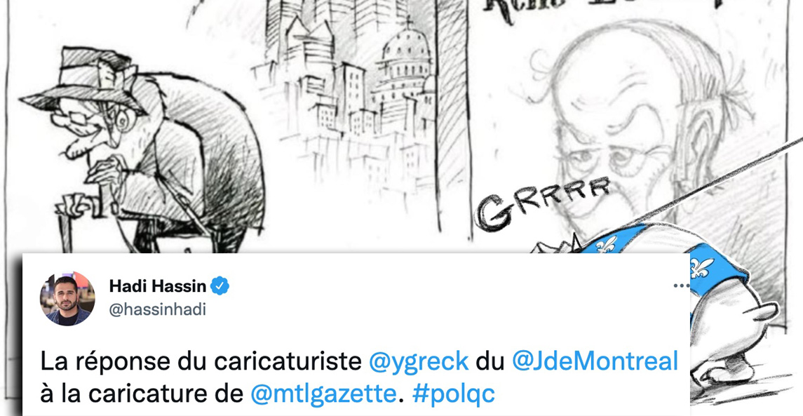Click the bald man's caricature face
803x416 pixels.
(614, 133)
